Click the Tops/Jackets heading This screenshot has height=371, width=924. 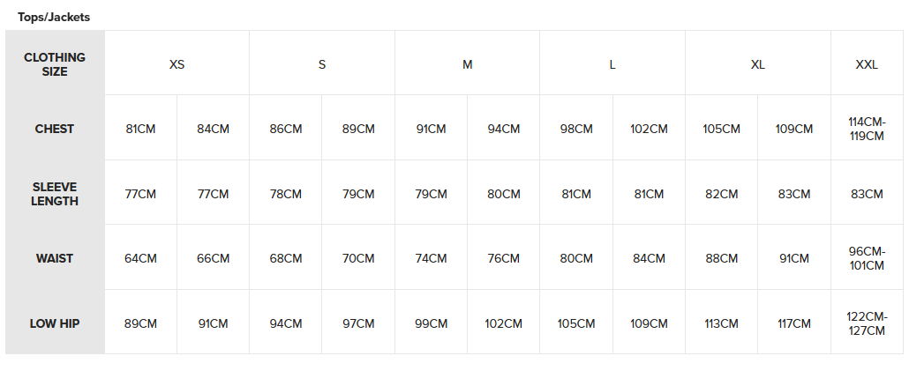tap(54, 17)
